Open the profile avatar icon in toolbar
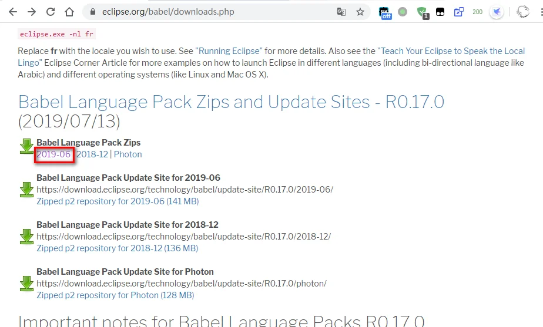The width and height of the screenshot is (543, 327). (522, 12)
